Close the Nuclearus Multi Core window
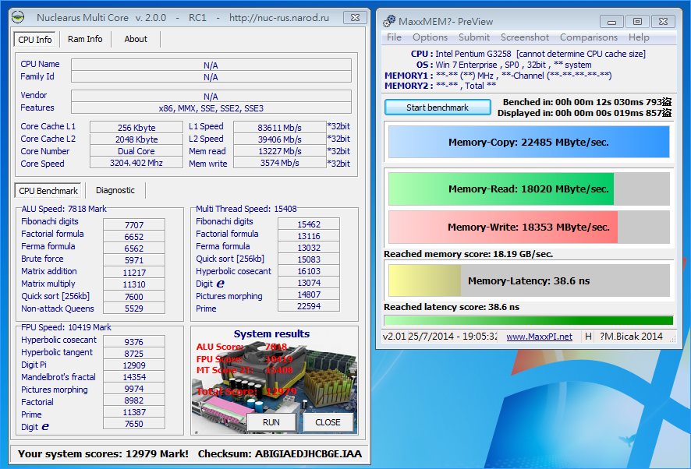Viewport: 691px width, 469px height. [355, 18]
